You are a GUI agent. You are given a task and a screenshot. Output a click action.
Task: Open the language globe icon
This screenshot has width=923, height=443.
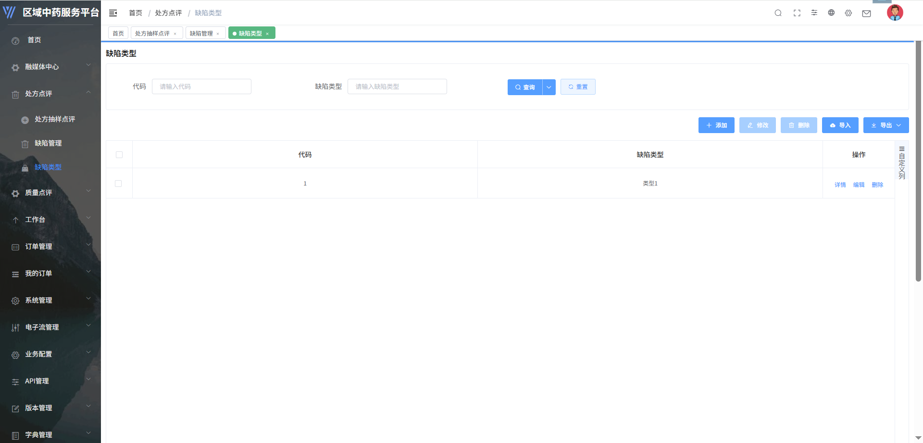(x=831, y=12)
